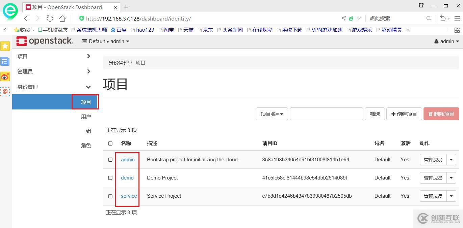Check the service project checkbox
Screen dimensions: 463x228
(110, 196)
